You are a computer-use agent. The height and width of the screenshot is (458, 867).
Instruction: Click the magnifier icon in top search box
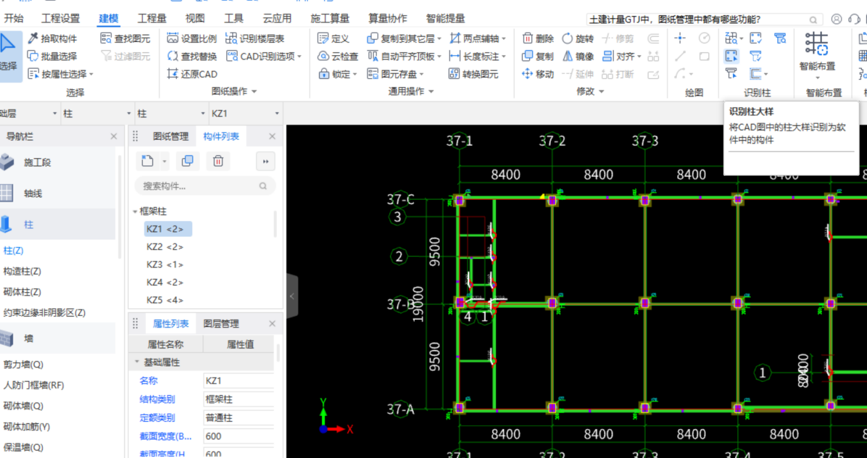tap(814, 19)
